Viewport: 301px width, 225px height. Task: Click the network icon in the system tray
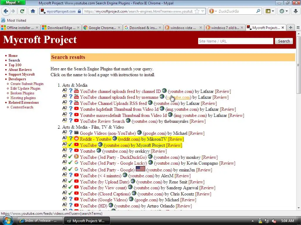(267, 221)
